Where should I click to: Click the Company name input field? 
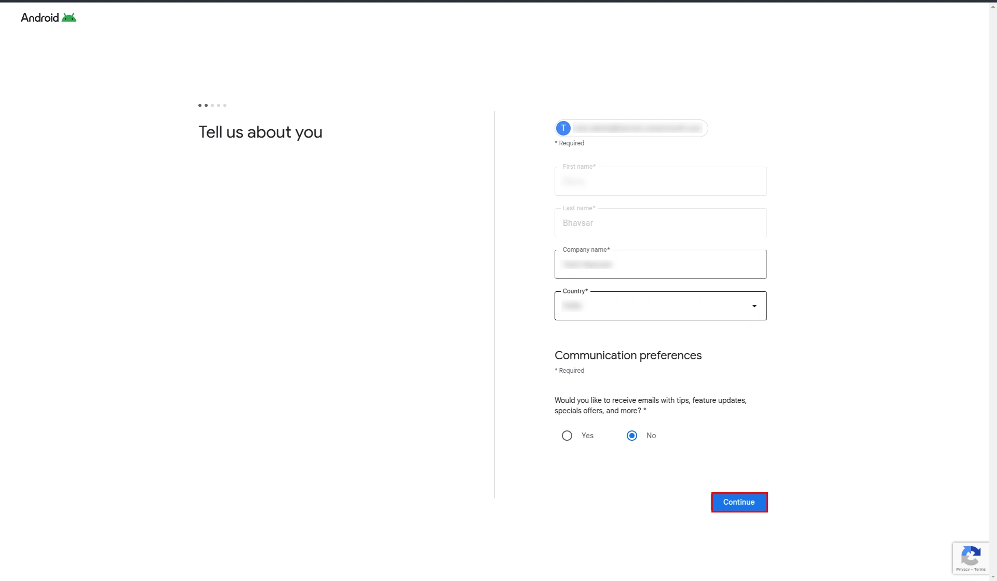[660, 264]
